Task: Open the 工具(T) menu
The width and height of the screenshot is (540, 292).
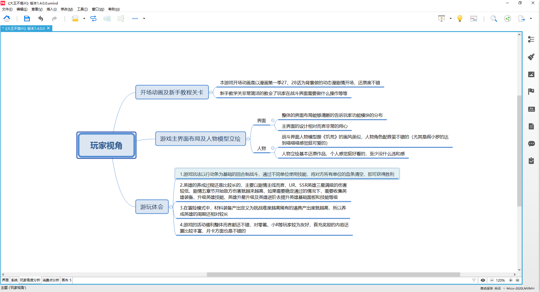Action: tap(82, 9)
